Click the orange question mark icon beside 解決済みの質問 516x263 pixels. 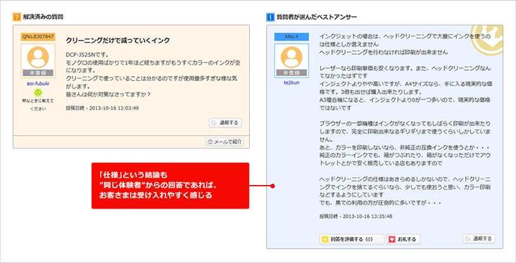16,16
